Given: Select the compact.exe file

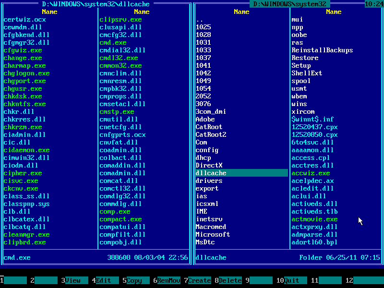Looking at the screenshot, I should click(x=121, y=219).
